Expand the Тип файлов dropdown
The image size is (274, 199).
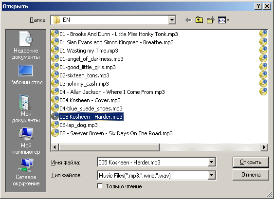point(211,175)
